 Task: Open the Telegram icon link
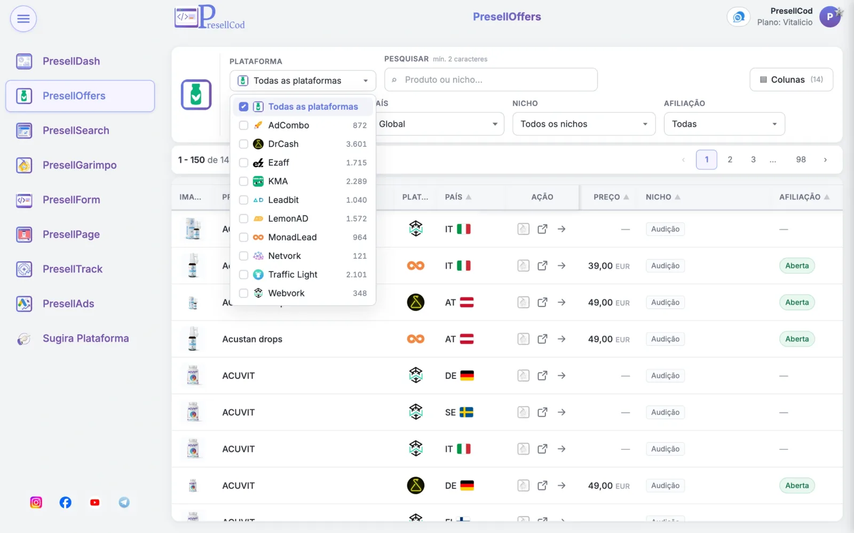pos(124,502)
